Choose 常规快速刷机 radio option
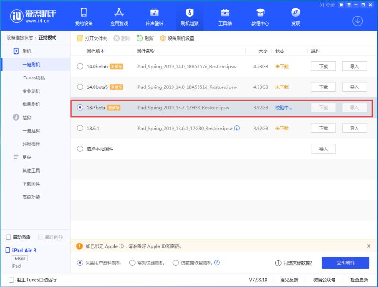Image resolution: width=378 pixels, height=287 pixels. pos(132,262)
